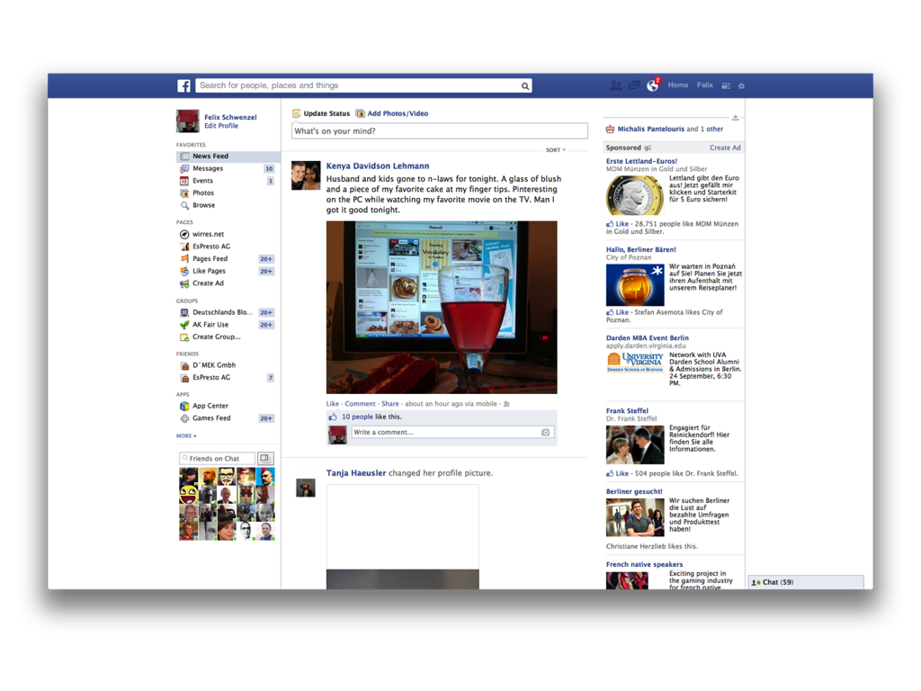Click the ticker download icon above birthdays
The image size is (921, 691).
coord(735,117)
